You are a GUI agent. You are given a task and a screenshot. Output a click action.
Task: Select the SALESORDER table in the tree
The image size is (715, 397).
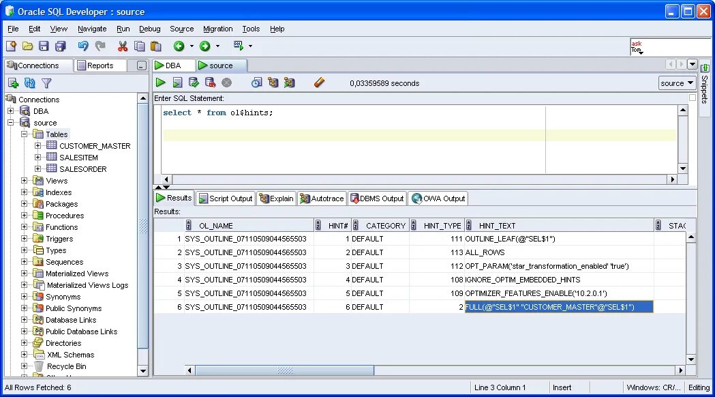82,169
